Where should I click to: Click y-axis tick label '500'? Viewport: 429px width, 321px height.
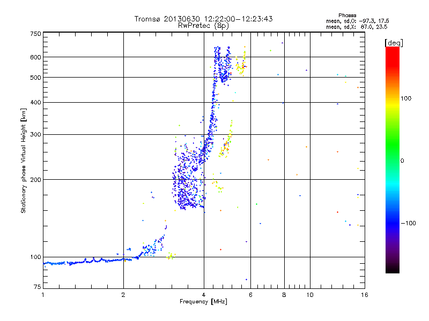[35, 78]
